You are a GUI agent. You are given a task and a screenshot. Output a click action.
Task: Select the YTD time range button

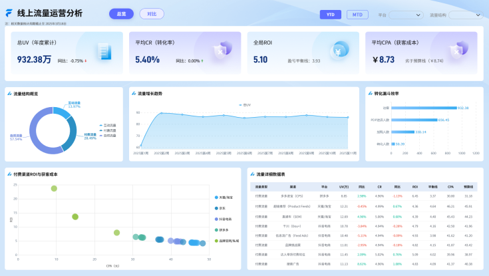click(x=330, y=15)
